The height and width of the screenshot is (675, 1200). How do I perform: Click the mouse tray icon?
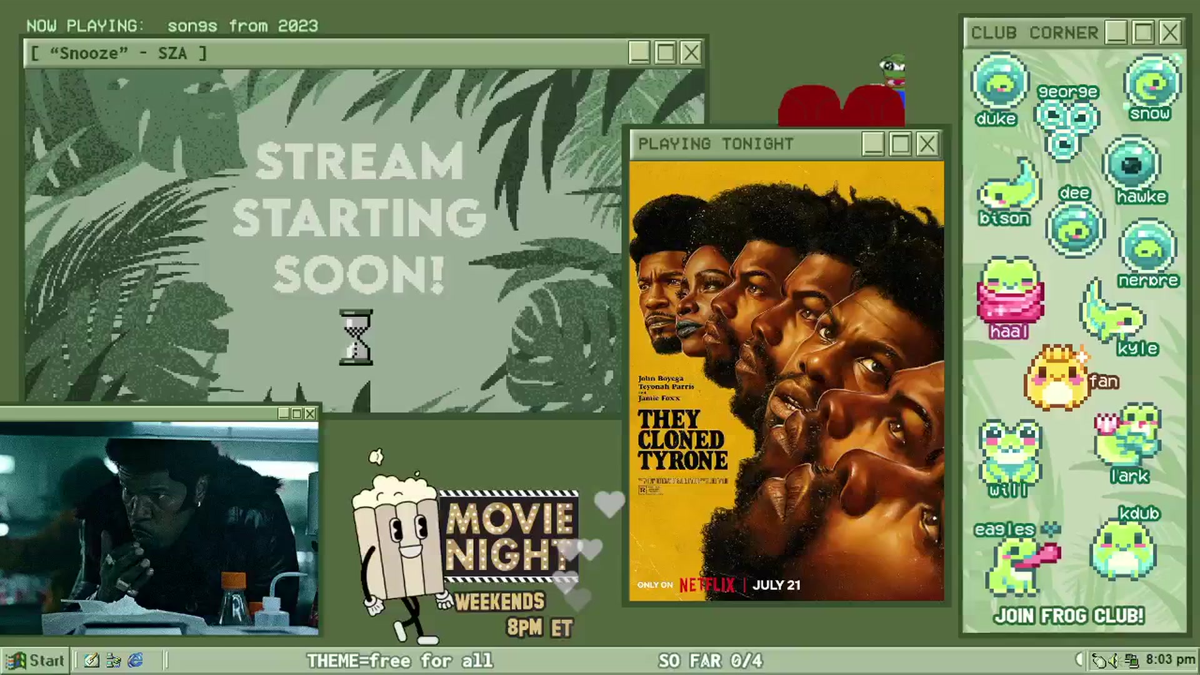pos(1098,661)
